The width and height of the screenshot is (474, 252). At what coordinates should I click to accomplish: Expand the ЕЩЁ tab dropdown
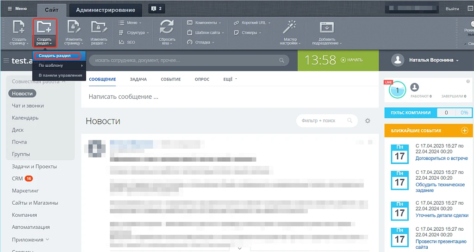point(230,79)
